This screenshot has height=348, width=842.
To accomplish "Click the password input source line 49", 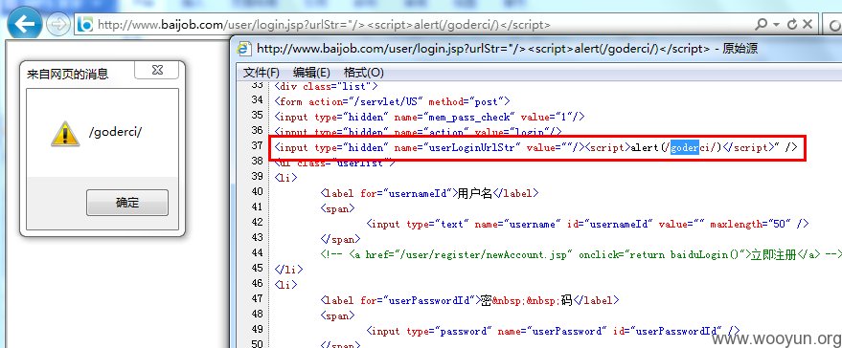I will 553,332.
